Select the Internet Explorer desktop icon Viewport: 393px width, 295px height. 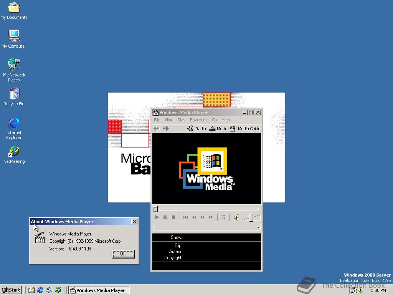coord(14,128)
